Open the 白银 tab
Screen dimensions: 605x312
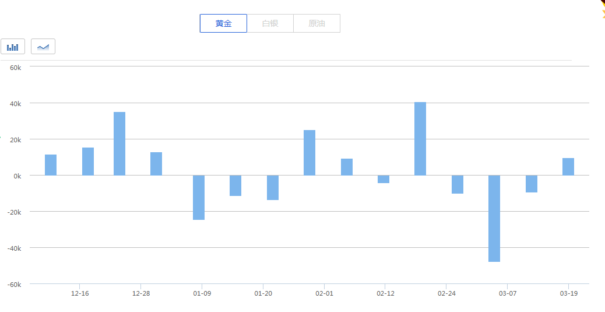(270, 23)
